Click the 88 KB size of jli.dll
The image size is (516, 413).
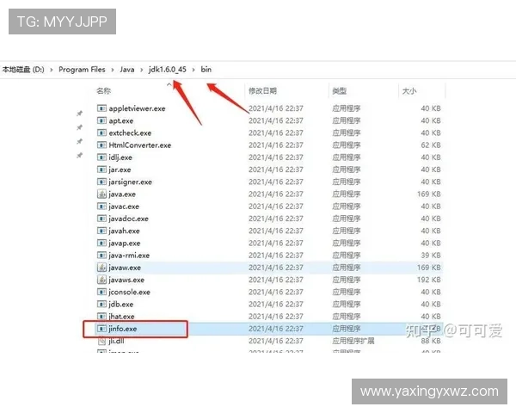pyautogui.click(x=431, y=341)
